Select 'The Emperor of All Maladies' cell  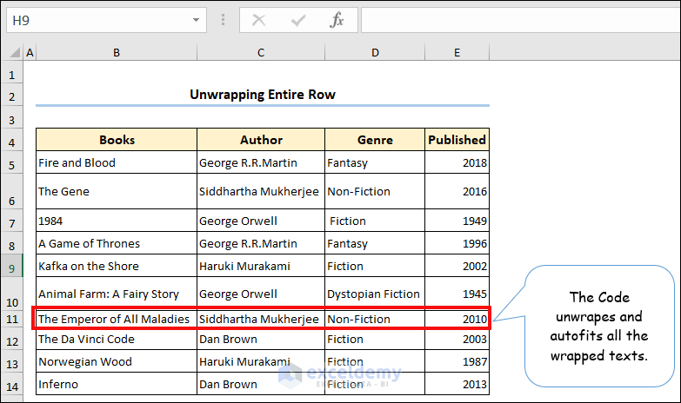(117, 319)
